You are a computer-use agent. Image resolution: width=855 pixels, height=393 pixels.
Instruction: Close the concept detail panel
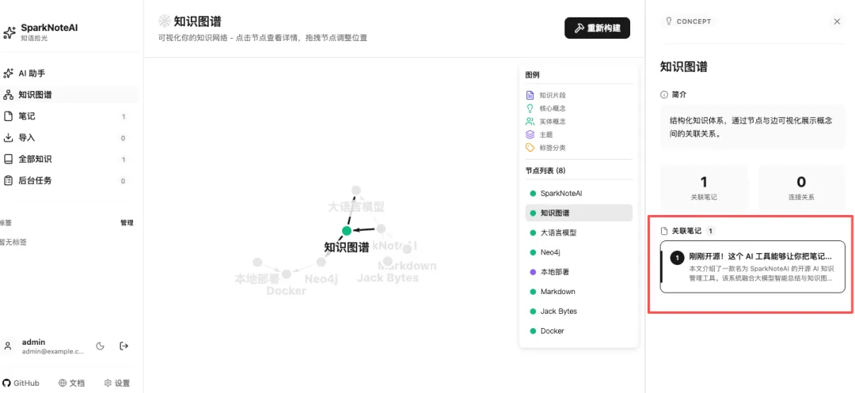[837, 22]
